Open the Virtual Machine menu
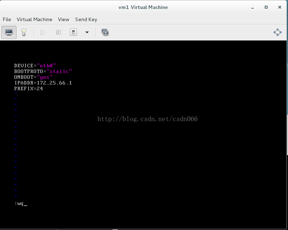This screenshot has width=288, height=230. (34, 19)
